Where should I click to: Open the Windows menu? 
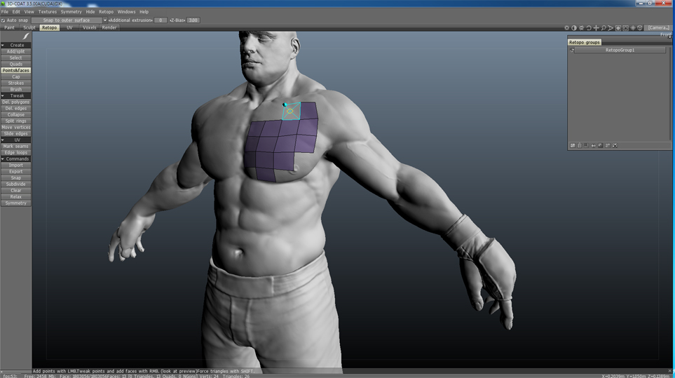pos(127,12)
